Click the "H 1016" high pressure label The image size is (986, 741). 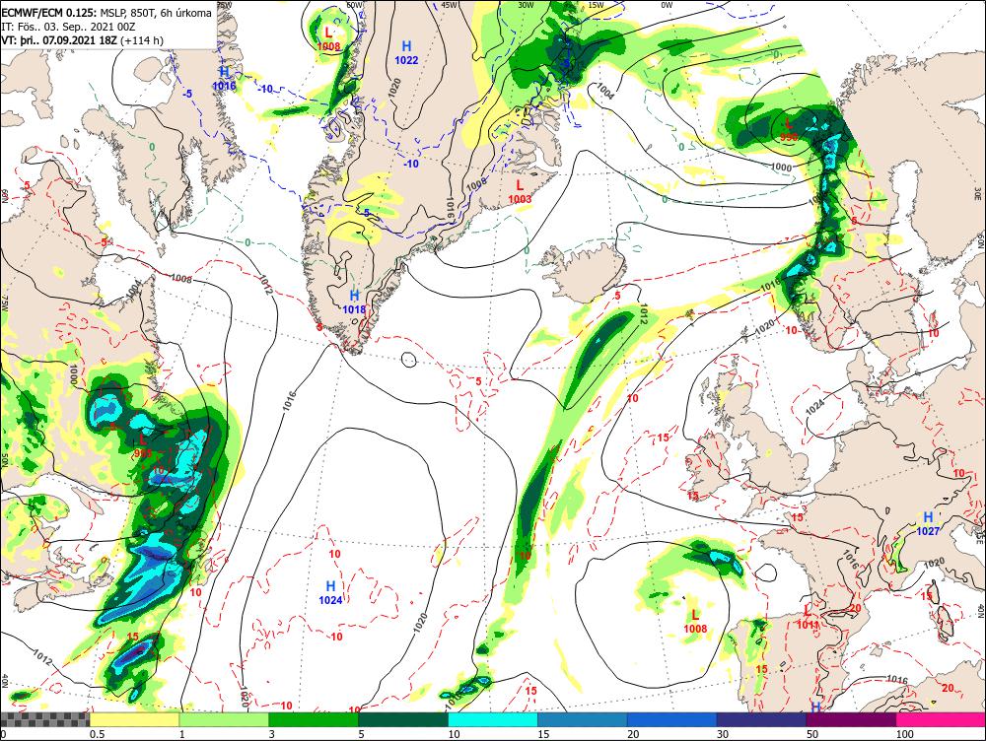click(x=225, y=79)
